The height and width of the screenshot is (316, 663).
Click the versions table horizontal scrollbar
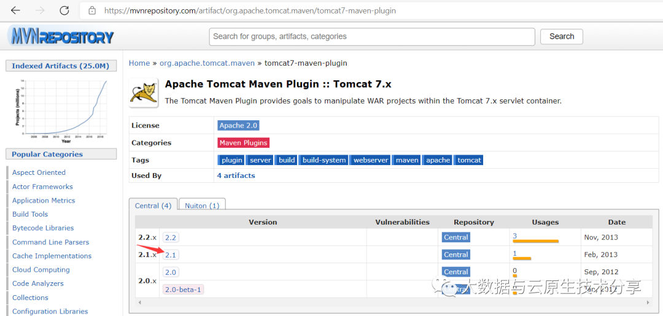click(x=393, y=303)
